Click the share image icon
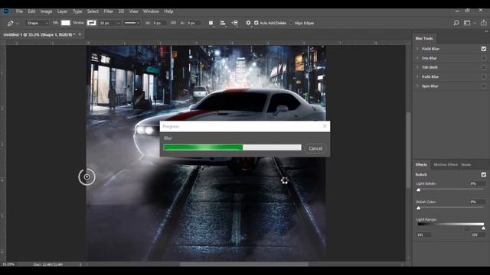Image resolution: width=490 pixels, height=275 pixels. pos(483,22)
